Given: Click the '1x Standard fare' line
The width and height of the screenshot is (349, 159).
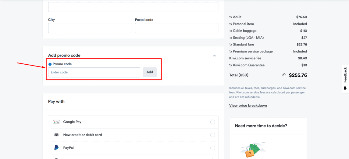Looking at the screenshot, I should (268, 45).
